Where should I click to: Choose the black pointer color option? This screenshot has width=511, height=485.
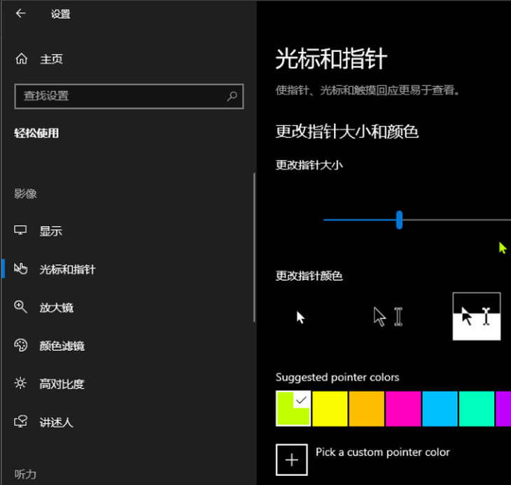point(388,317)
